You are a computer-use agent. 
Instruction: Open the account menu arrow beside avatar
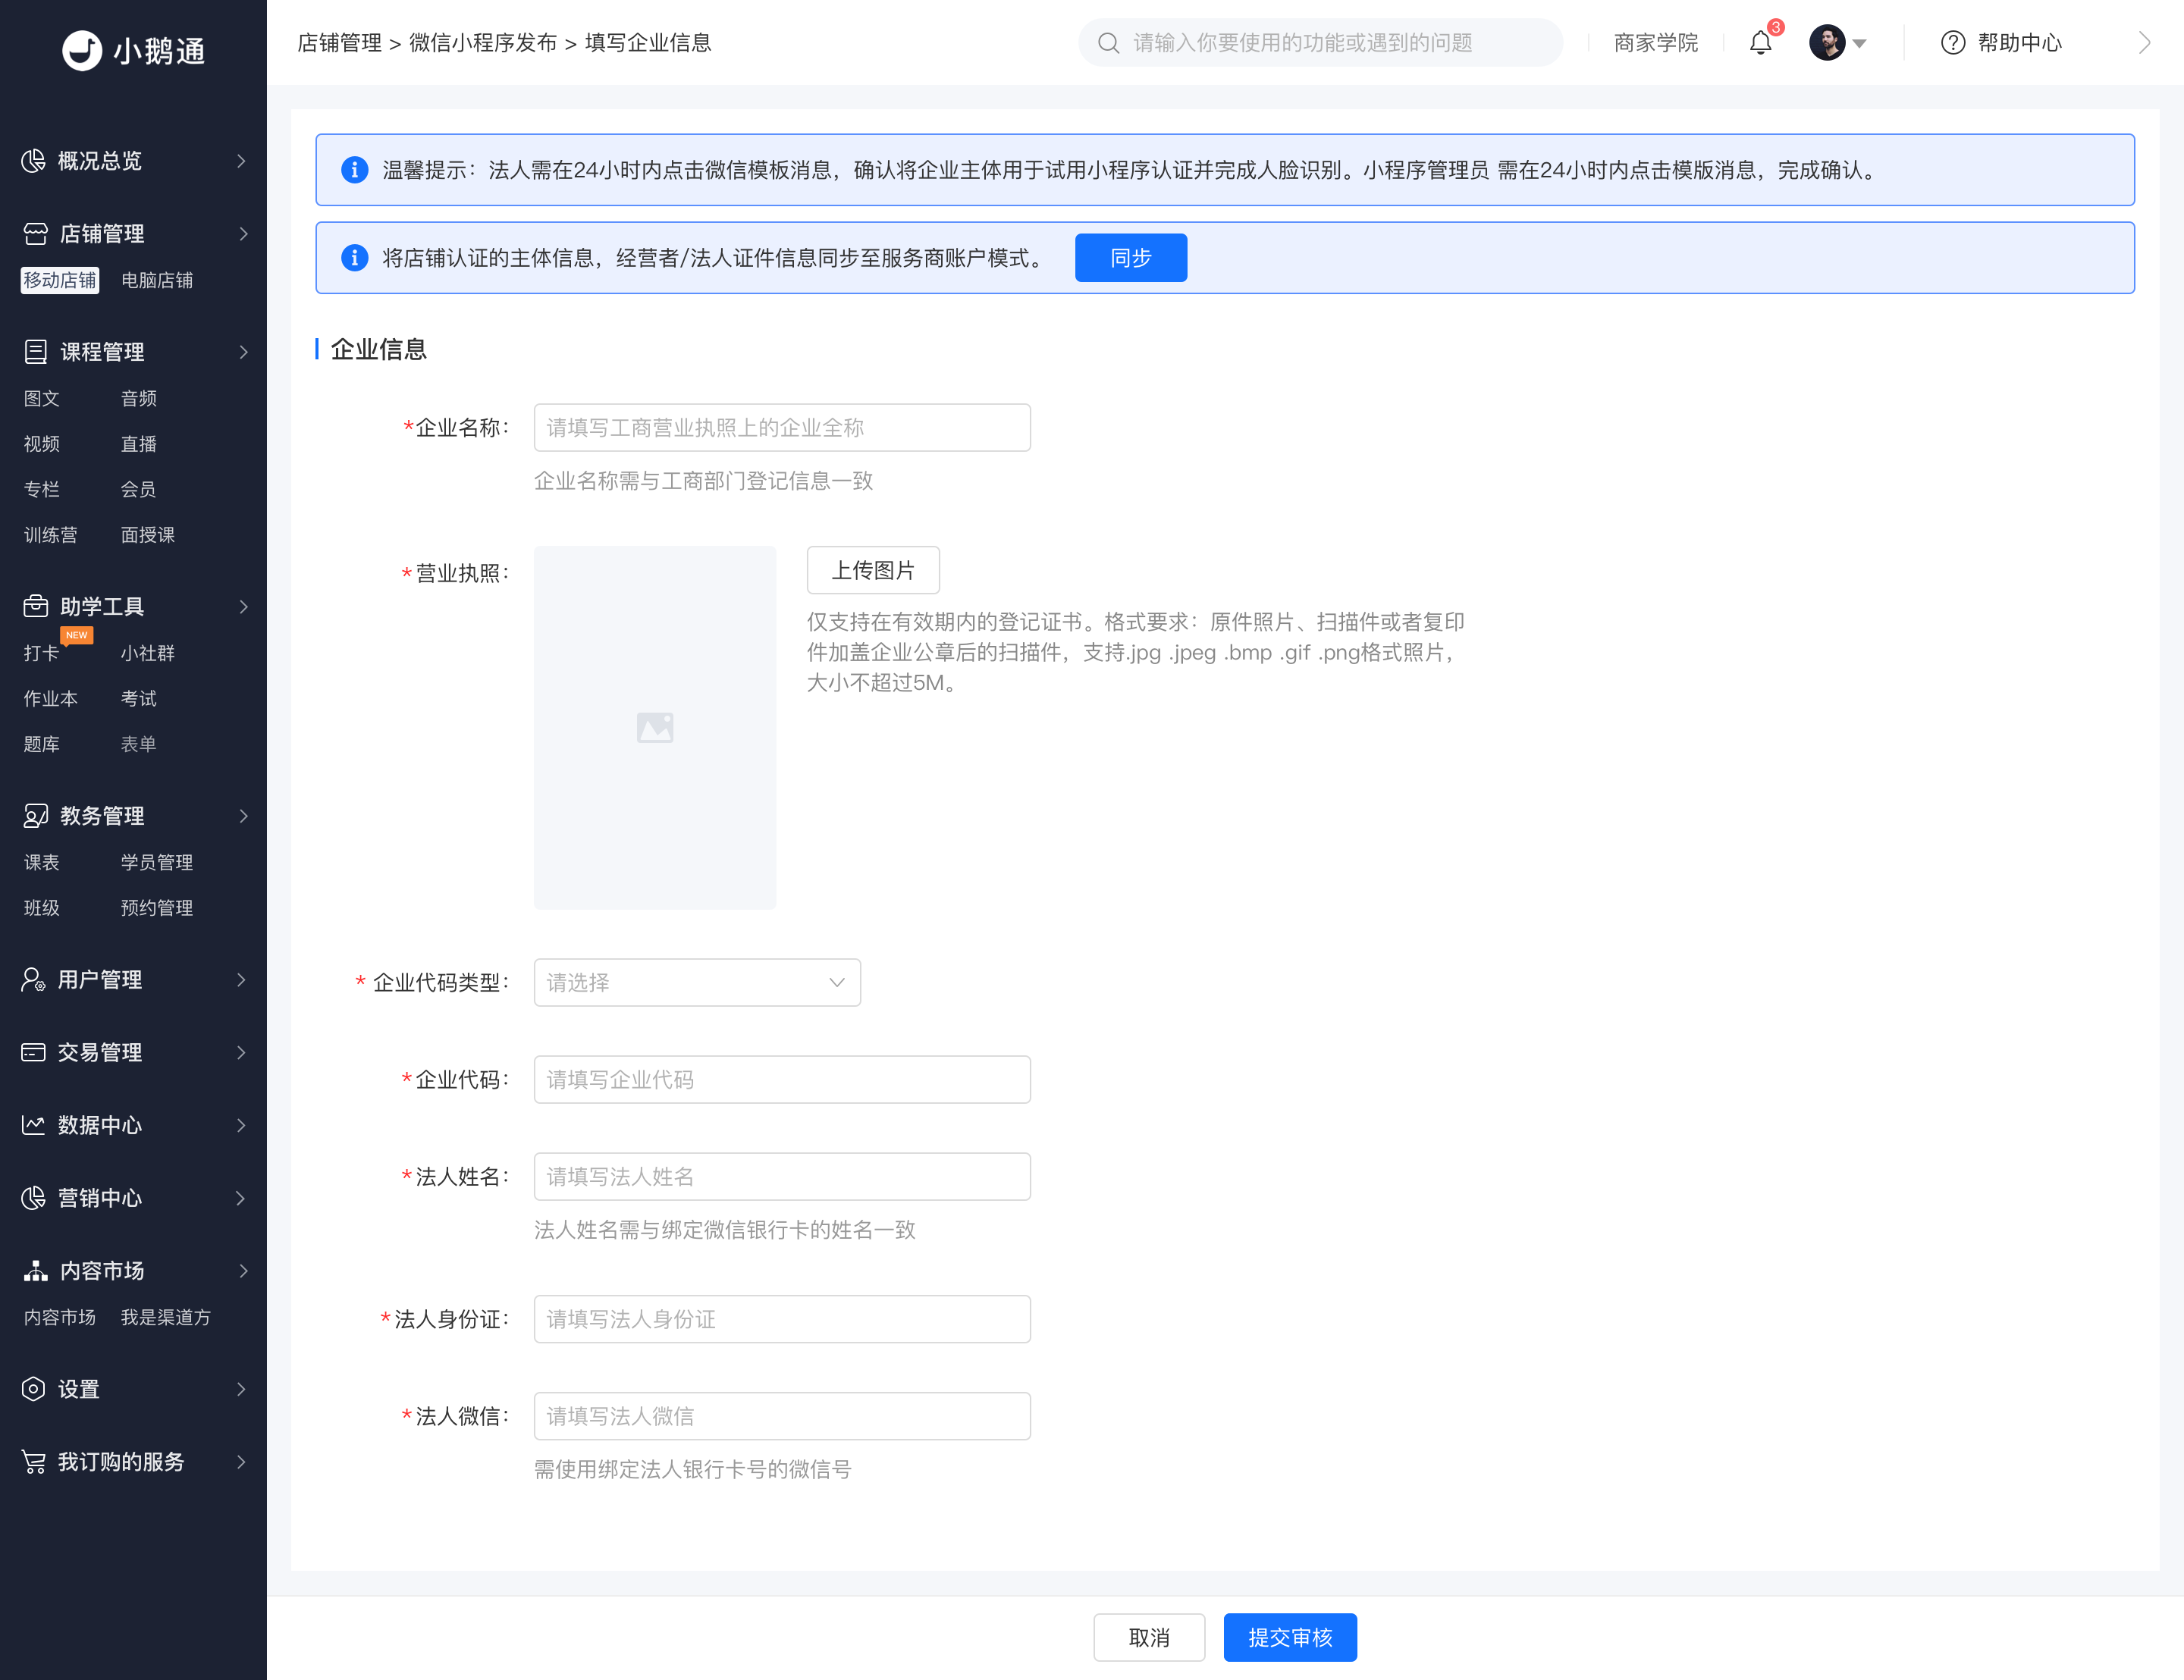pos(1859,44)
